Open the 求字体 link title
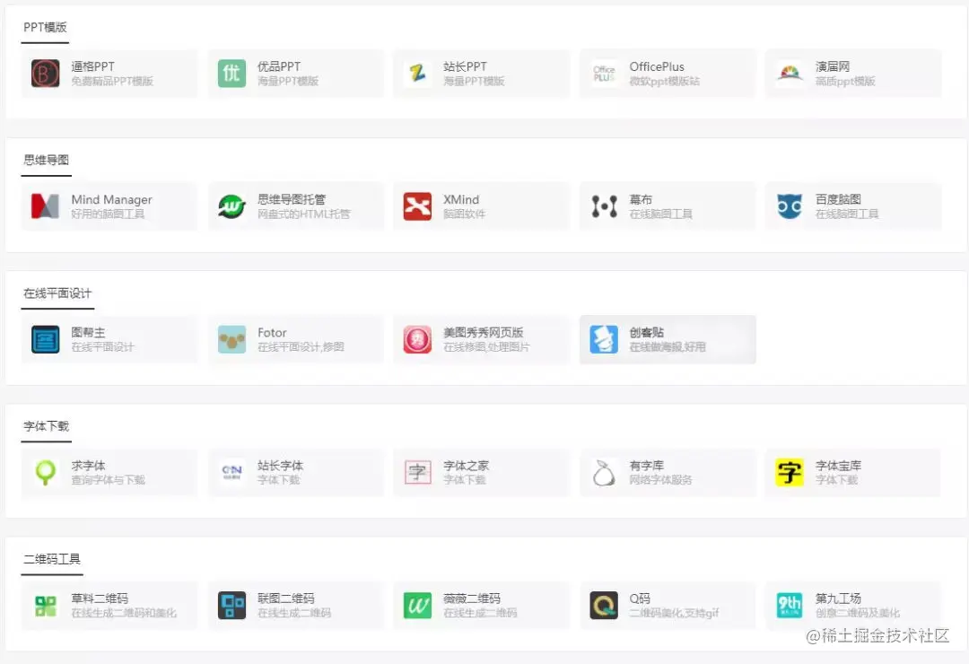This screenshot has height=664, width=969. tap(88, 466)
